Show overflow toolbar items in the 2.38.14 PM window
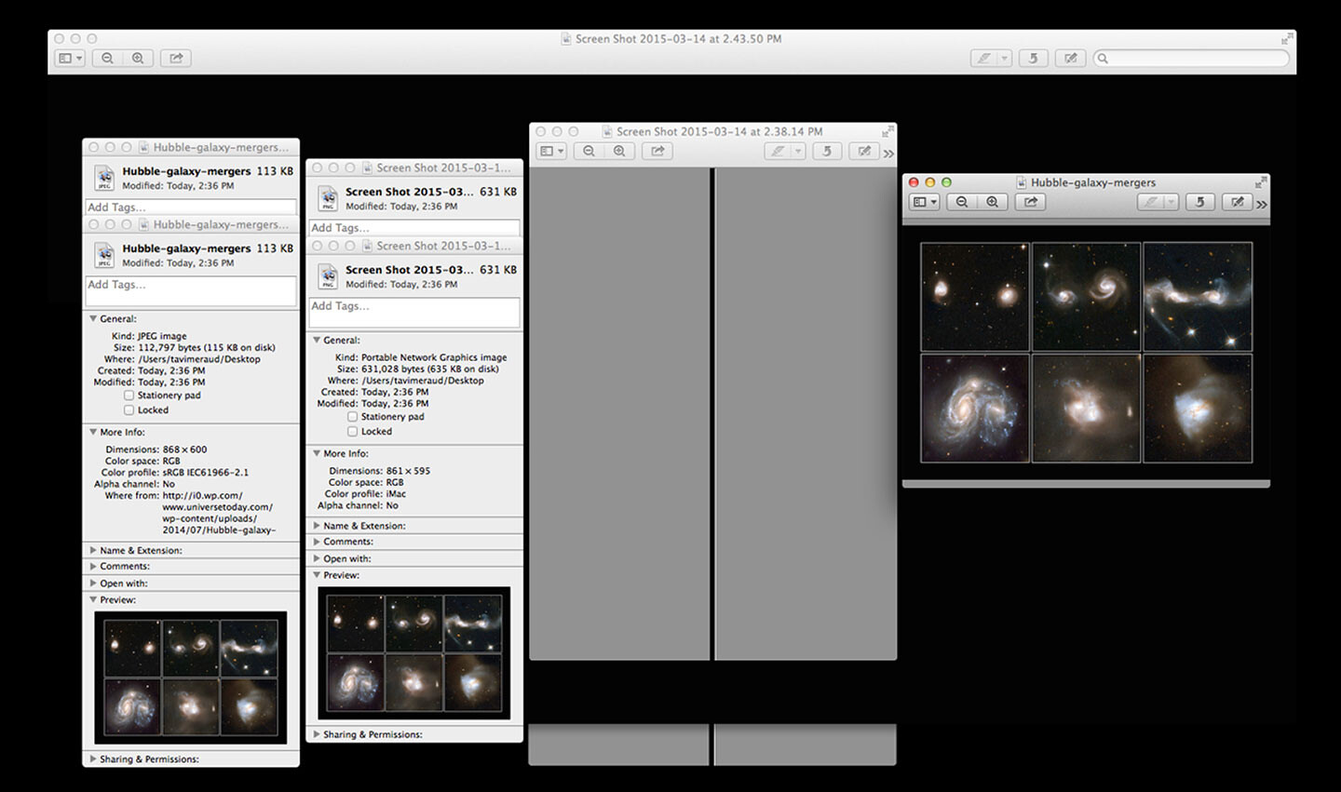Screen dimensions: 1341x792 [x=888, y=154]
